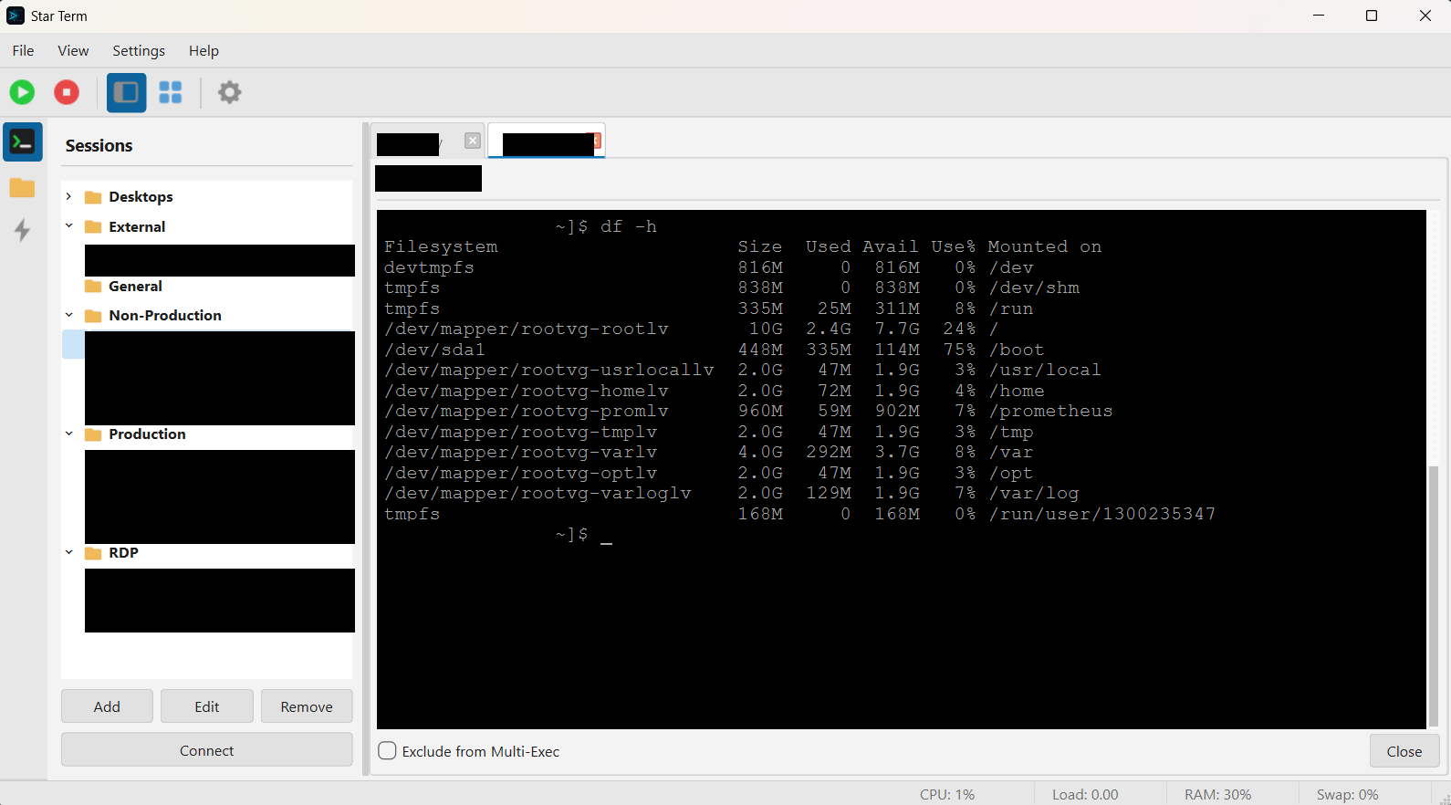Select the External tree label
Image resolution: width=1451 pixels, height=805 pixels.
137,227
